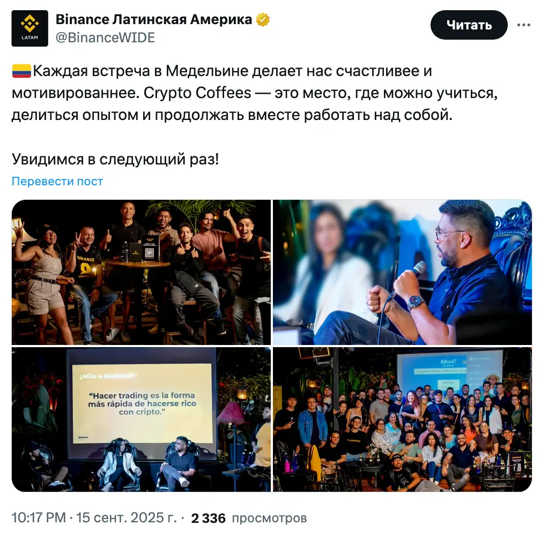The image size is (541, 540).
Task: Click the Colombia flag emoji
Action: tap(21, 71)
